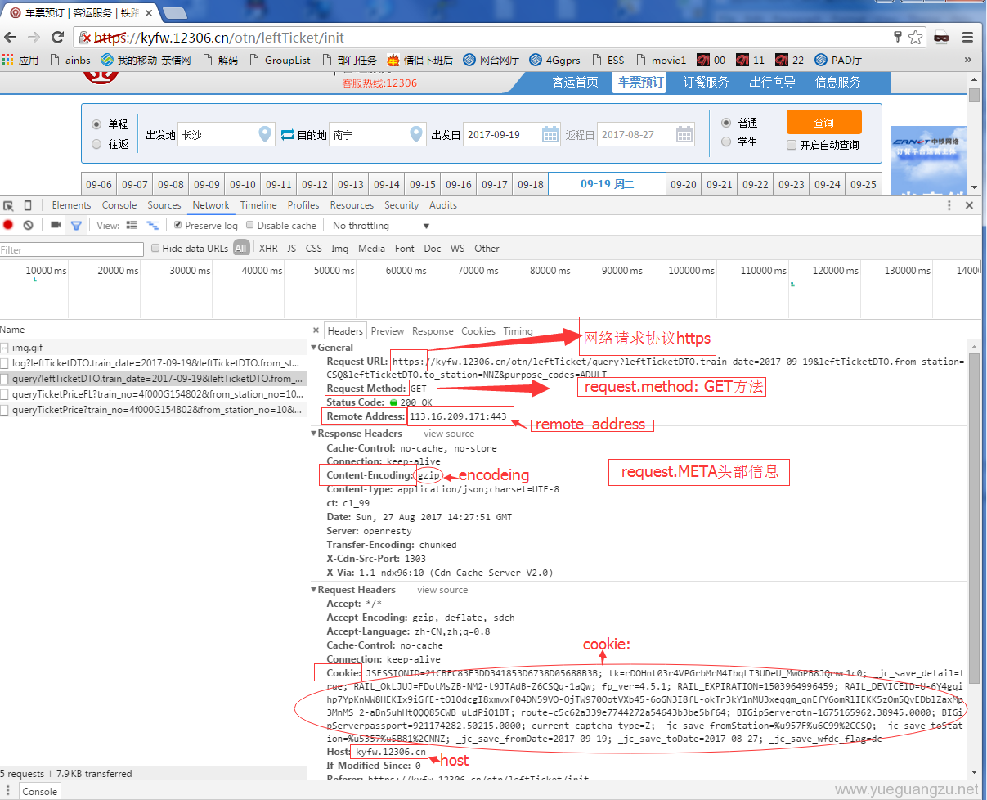987x800 pixels.
Task: Open the Security DevTools tab
Action: [x=402, y=205]
